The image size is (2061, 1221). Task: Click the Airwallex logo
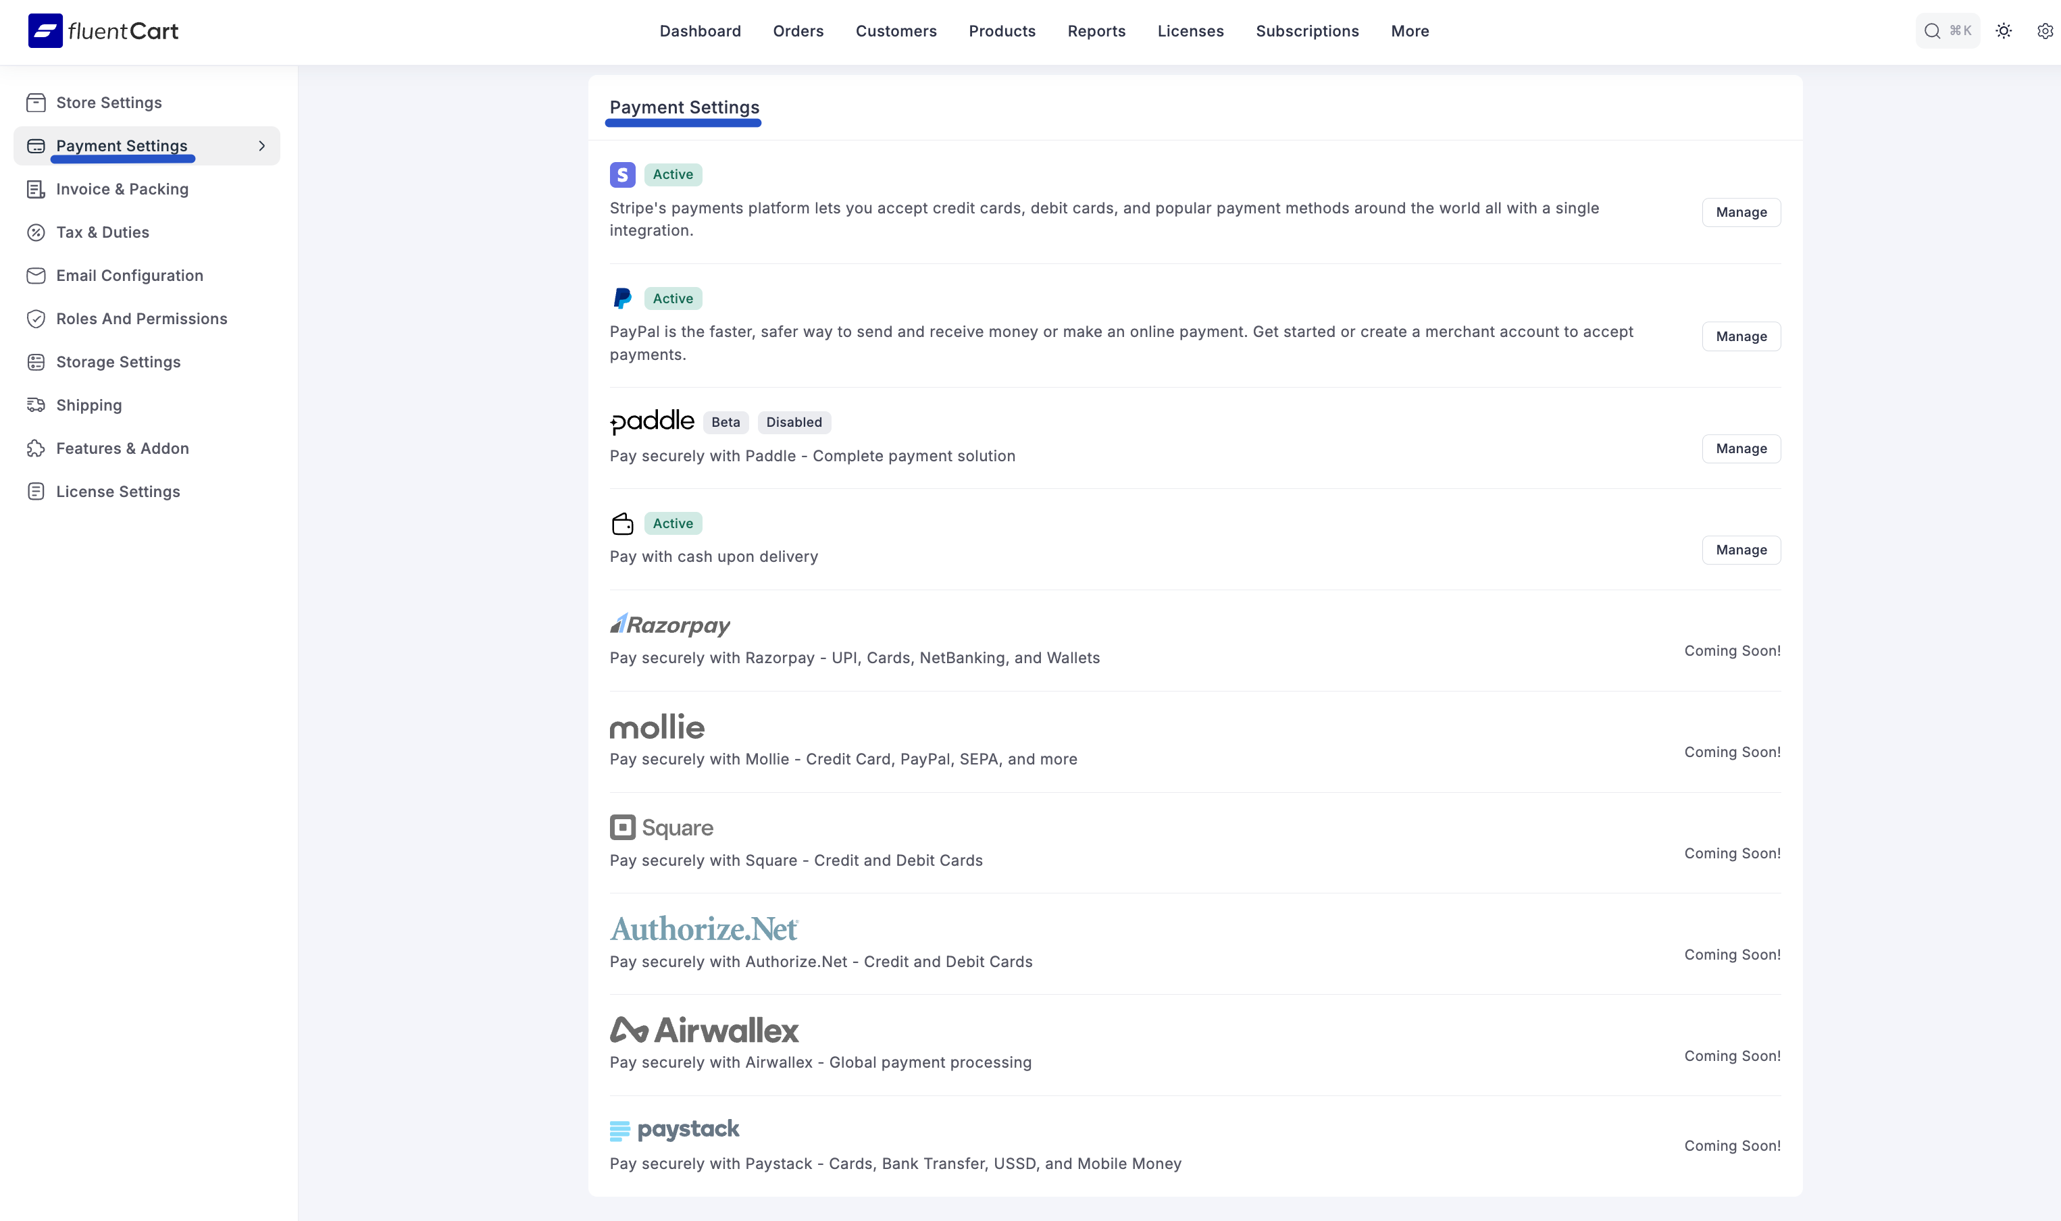click(703, 1029)
